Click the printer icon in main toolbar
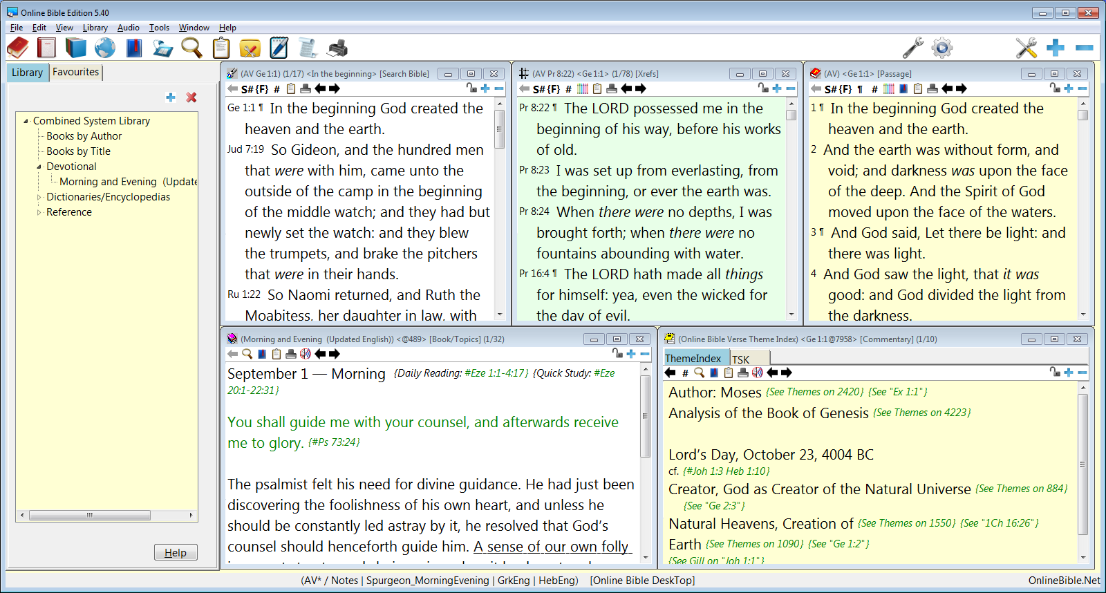This screenshot has height=593, width=1106. coord(337,48)
